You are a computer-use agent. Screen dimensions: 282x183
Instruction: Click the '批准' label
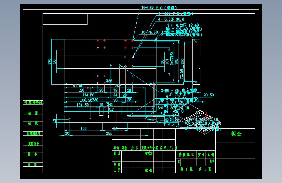[x=149, y=170]
